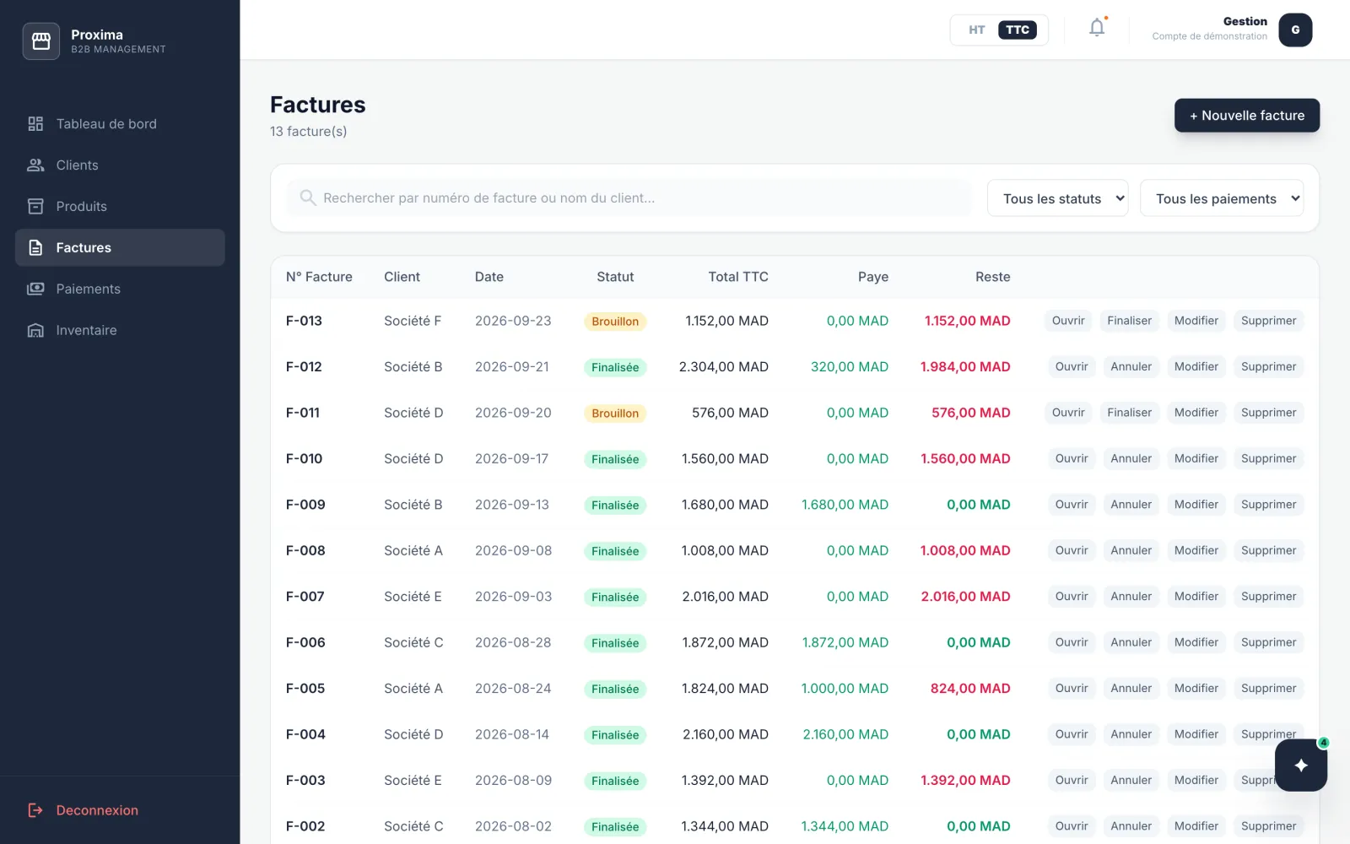Viewport: 1350px width, 844px height.
Task: Open invoice F-012
Action: (1071, 366)
